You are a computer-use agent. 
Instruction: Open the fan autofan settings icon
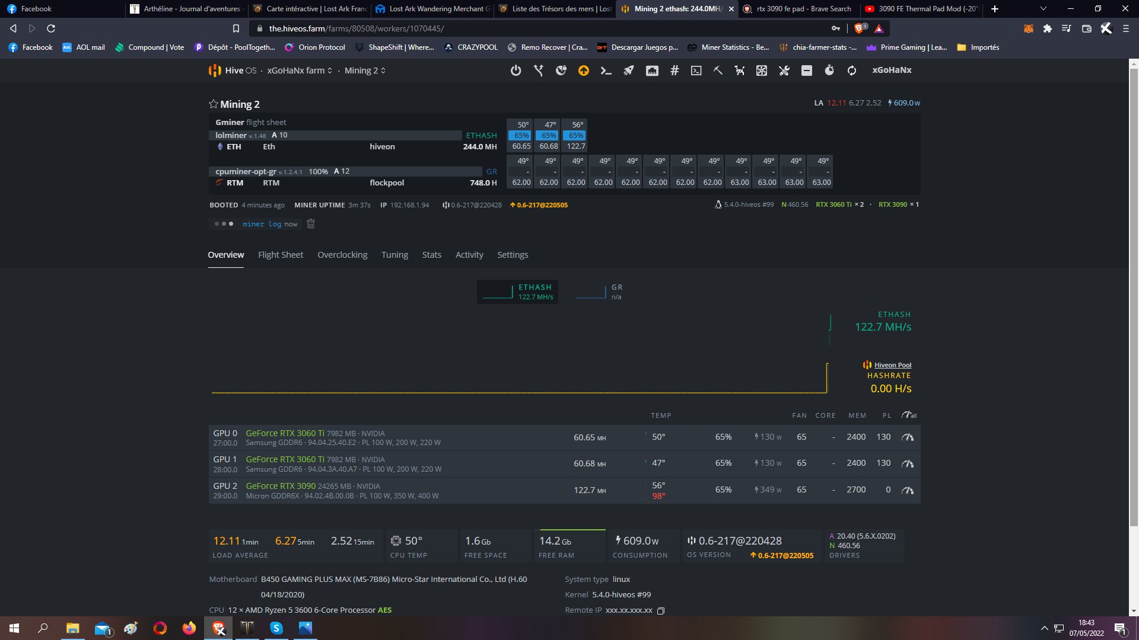[762, 71]
